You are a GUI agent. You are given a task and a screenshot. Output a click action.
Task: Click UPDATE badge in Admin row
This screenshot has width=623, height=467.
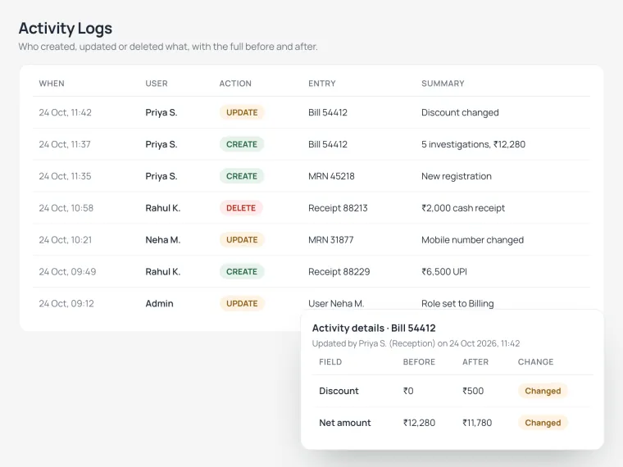(x=242, y=303)
